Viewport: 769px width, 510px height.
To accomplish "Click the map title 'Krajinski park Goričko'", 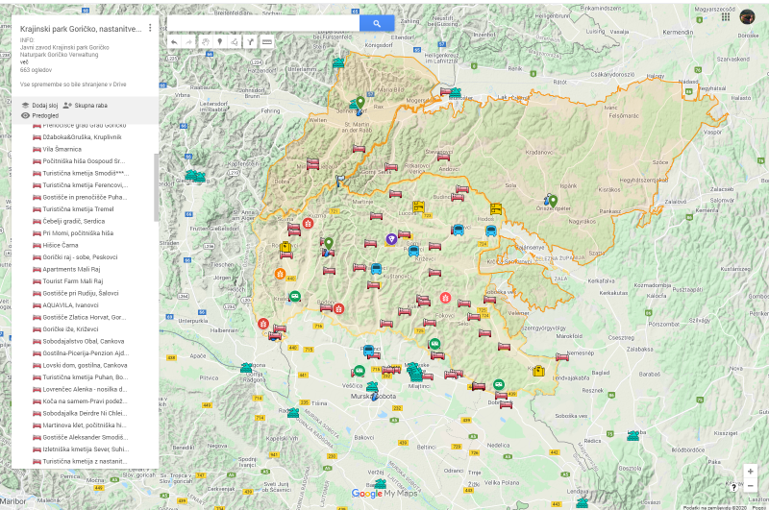I will pyautogui.click(x=80, y=29).
